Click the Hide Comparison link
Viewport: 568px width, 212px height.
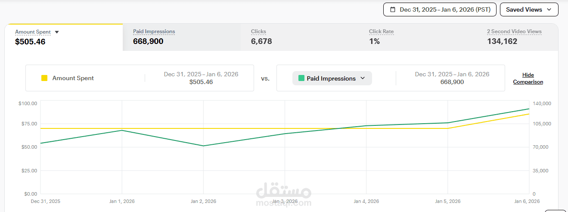point(528,78)
